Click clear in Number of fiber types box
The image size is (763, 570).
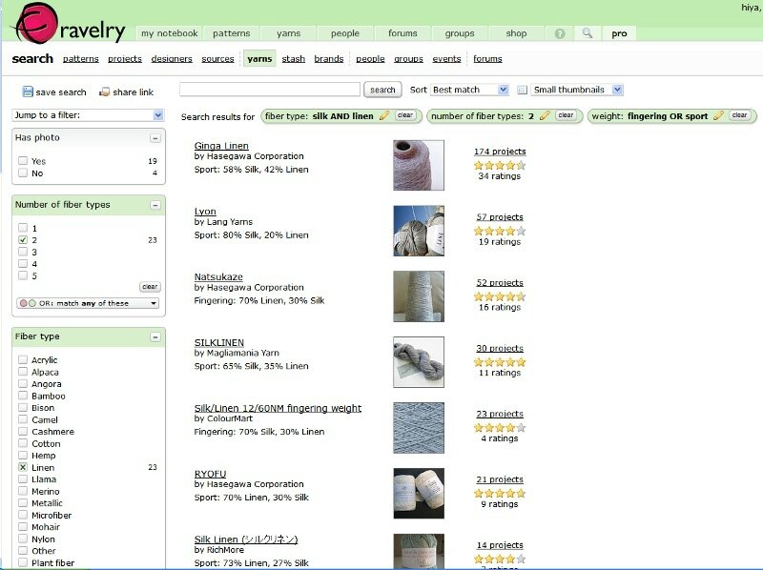(150, 287)
